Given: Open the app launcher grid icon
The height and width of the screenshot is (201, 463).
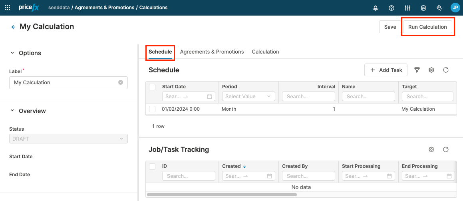Looking at the screenshot, I should pyautogui.click(x=8, y=8).
